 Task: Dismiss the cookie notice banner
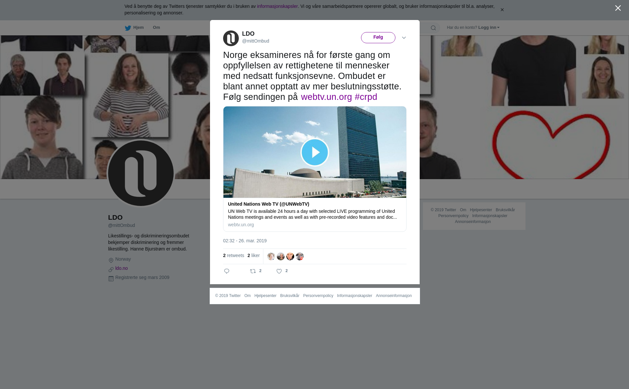click(x=502, y=10)
